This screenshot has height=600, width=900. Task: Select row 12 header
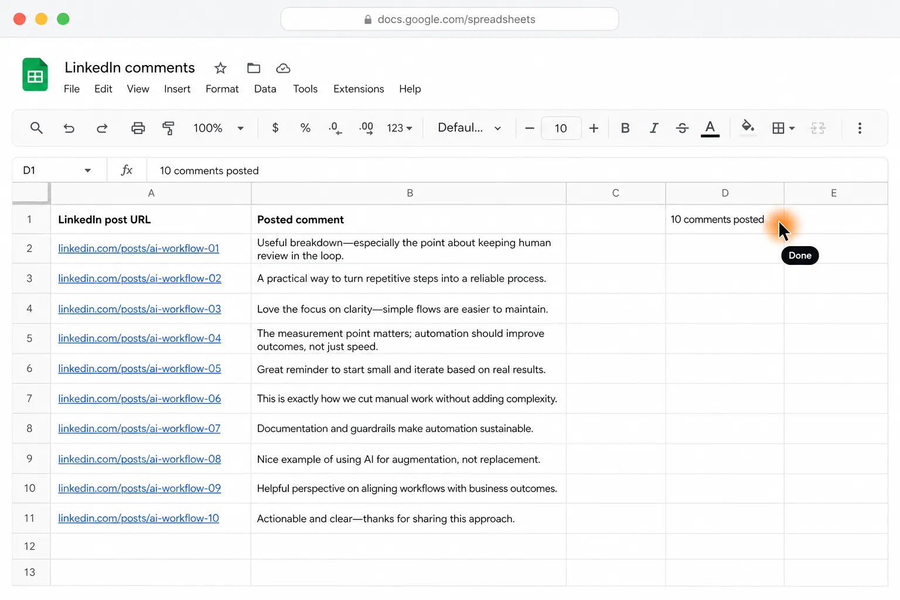coord(30,546)
